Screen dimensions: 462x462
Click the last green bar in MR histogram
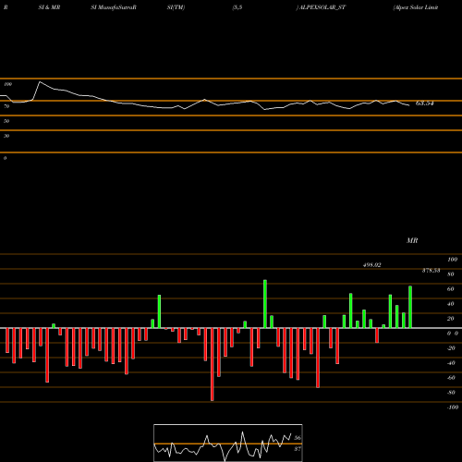[x=410, y=307]
